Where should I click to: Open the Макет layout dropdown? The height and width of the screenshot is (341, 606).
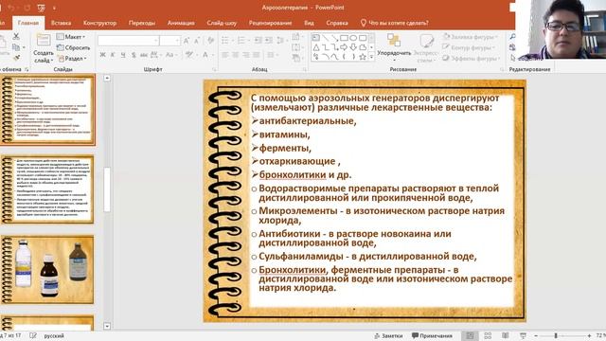tap(71, 37)
